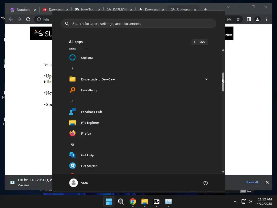Close the Numbers Chrome tab
The width and height of the screenshot is (277, 208).
35,10
